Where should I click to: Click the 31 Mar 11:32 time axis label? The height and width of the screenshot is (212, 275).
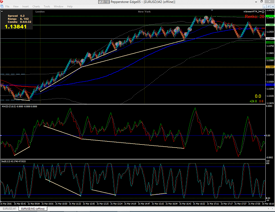coord(75,204)
